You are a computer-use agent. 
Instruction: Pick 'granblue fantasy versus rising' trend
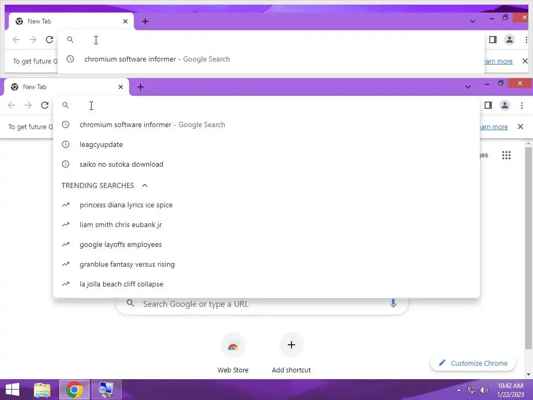(x=266, y=264)
